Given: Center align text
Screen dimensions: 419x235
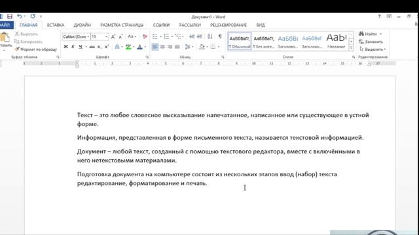Looking at the screenshot, I should (x=162, y=47).
